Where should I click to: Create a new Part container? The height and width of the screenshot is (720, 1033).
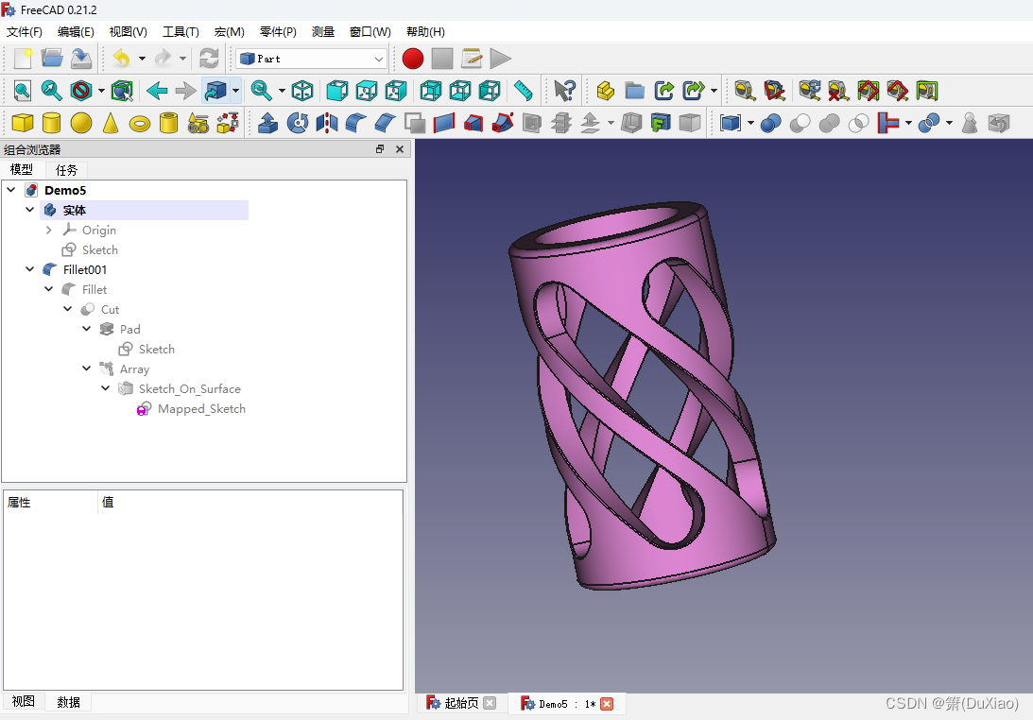(x=606, y=91)
